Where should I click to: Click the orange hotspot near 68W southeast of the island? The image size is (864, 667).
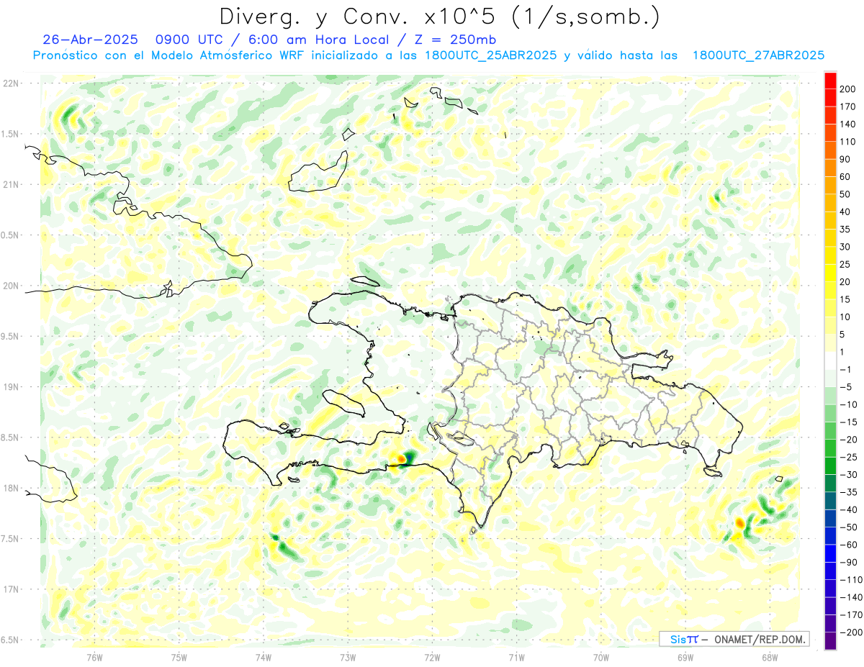tap(739, 522)
